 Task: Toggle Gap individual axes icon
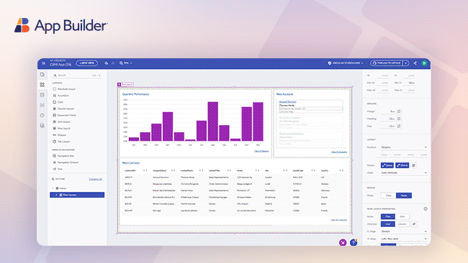[x=399, y=126]
